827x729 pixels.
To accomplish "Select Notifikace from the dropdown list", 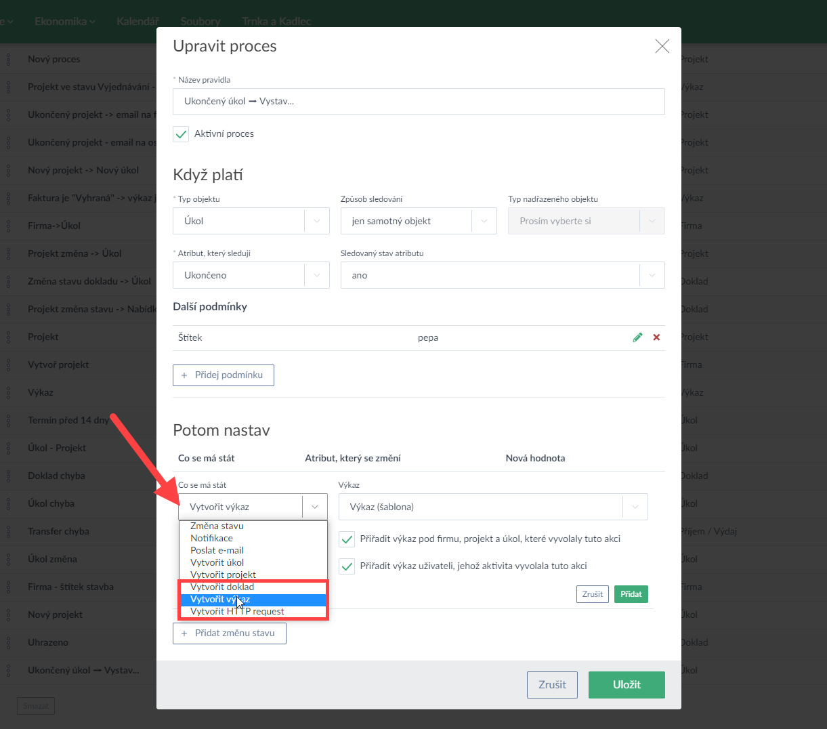I will click(253, 538).
